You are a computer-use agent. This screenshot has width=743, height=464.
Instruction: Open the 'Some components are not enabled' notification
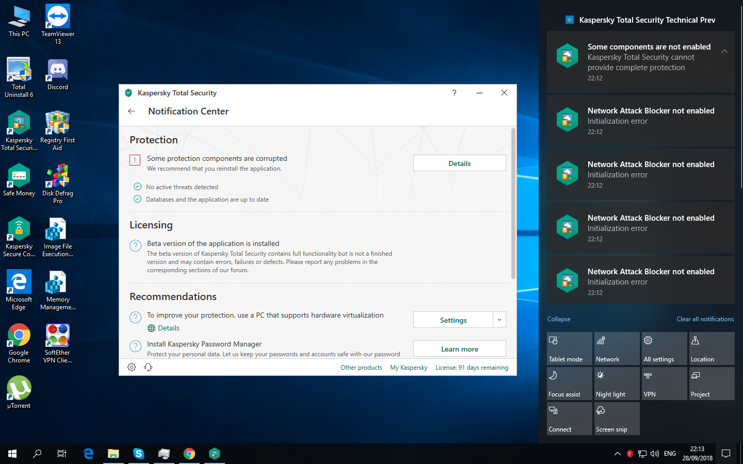point(641,62)
